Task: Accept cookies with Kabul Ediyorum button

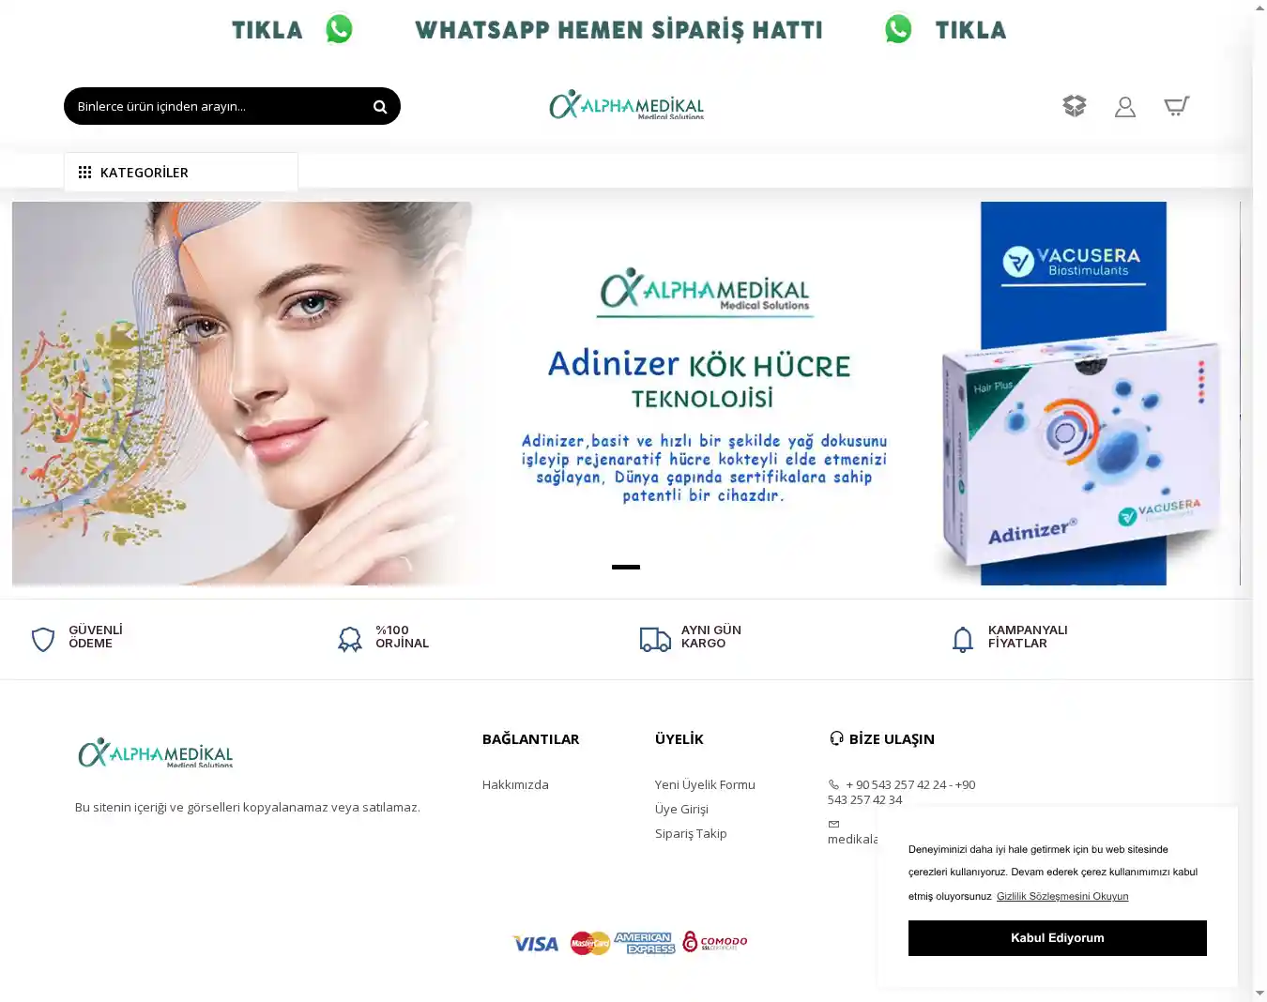Action: [1058, 938]
